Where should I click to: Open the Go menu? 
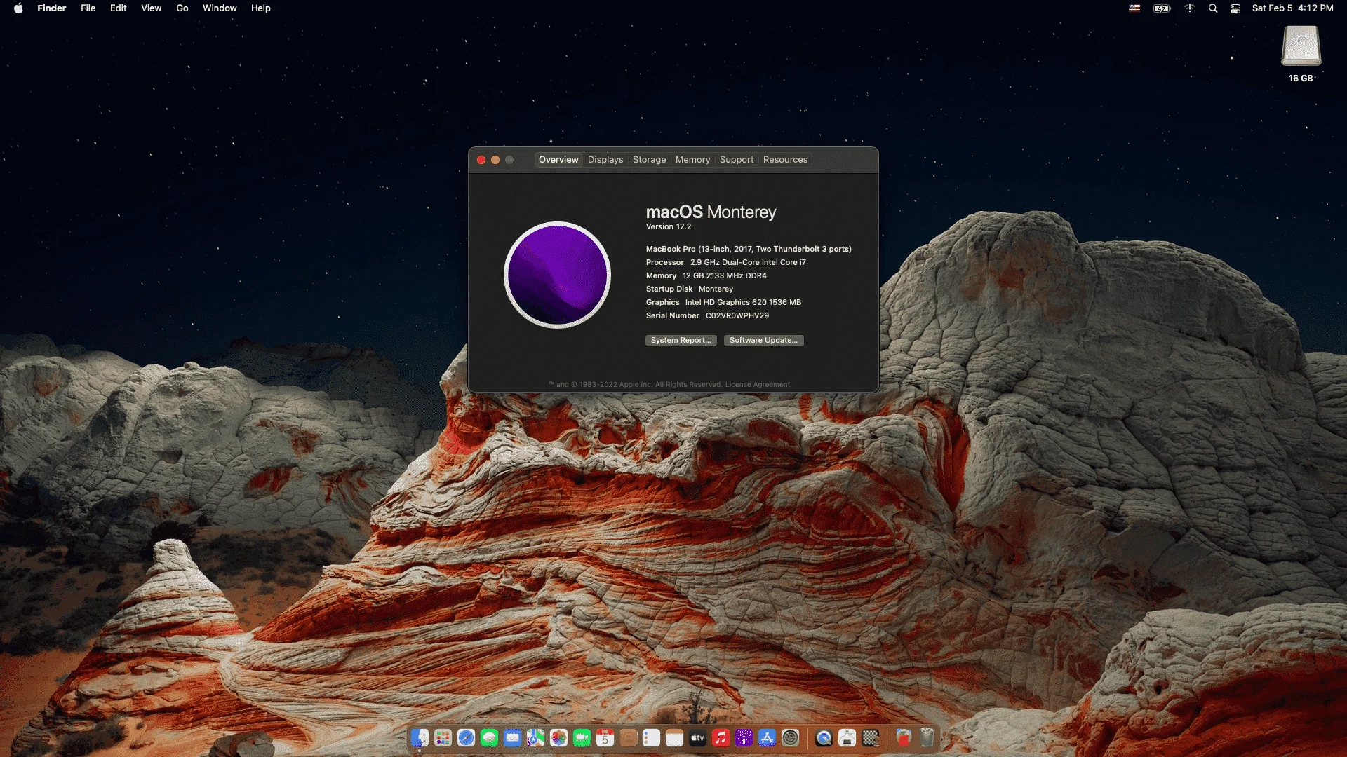pos(182,8)
